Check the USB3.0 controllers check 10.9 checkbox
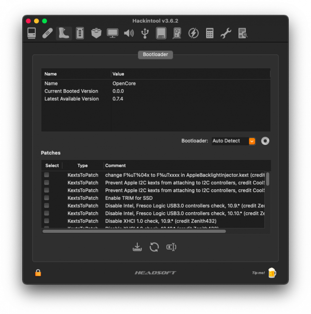Screen dimensions: 311x314 [47, 206]
